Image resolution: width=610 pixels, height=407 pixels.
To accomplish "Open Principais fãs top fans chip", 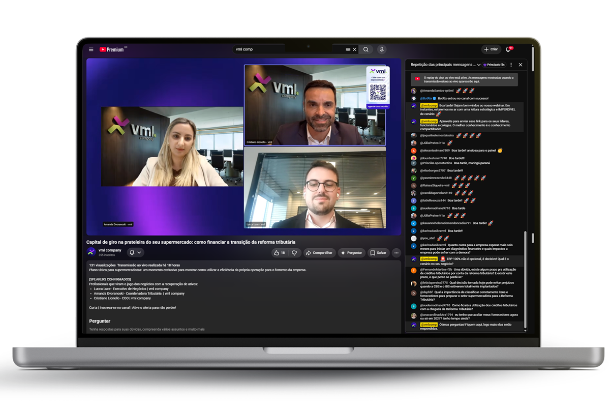I will point(494,65).
